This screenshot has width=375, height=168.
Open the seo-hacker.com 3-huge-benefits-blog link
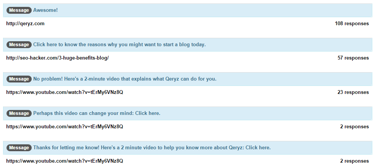pos(57,58)
